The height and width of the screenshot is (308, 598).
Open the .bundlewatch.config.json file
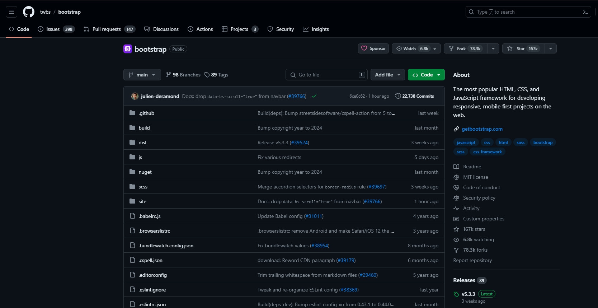click(x=166, y=246)
